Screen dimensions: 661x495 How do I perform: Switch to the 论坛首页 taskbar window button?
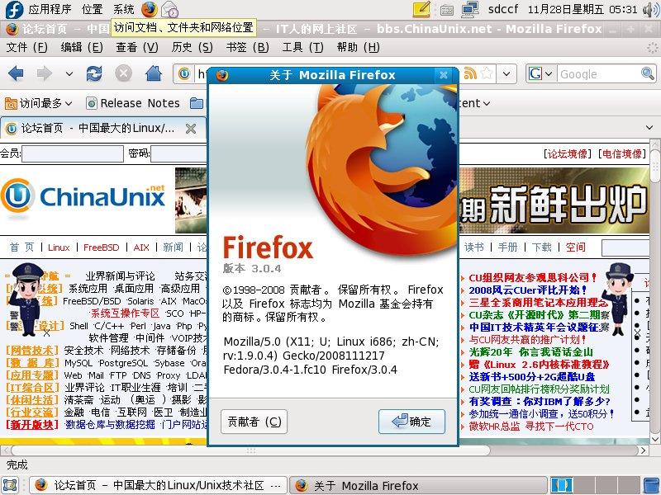158,485
